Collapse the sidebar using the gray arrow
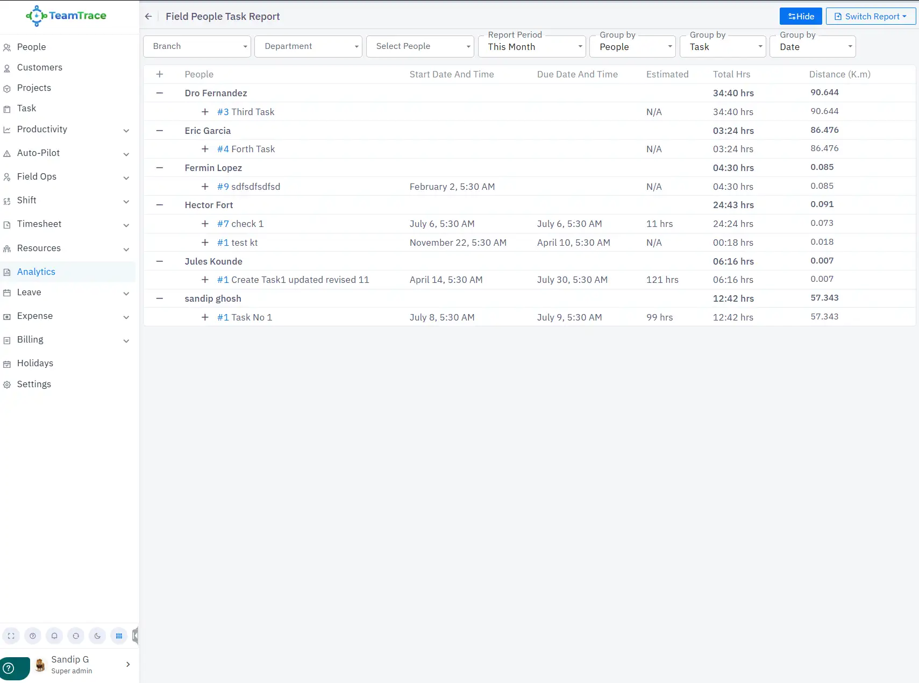Viewport: 919px width, 683px height. 136,636
